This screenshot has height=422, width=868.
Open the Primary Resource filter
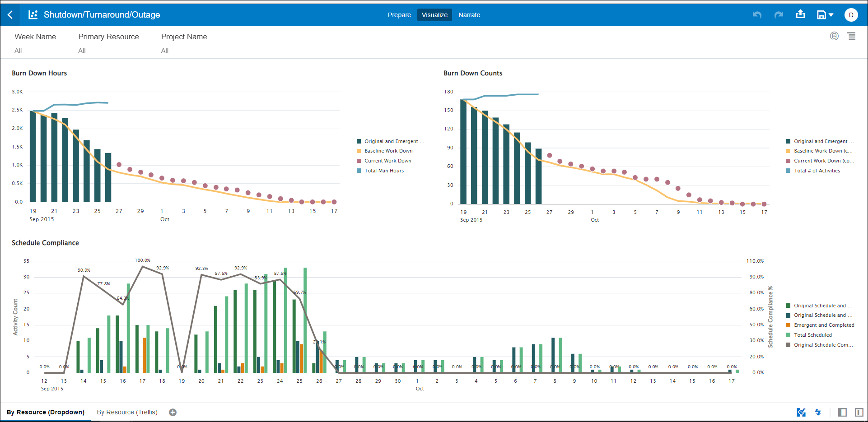(108, 37)
